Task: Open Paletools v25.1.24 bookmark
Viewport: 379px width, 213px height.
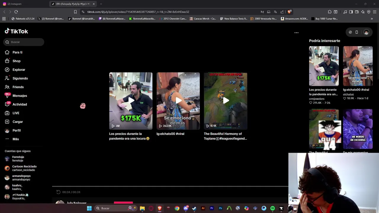Action: pyautogui.click(x=23, y=19)
